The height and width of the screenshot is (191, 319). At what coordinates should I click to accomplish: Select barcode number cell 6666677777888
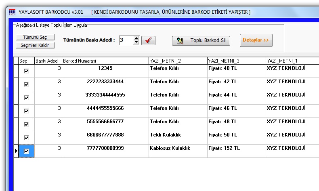tap(105, 138)
